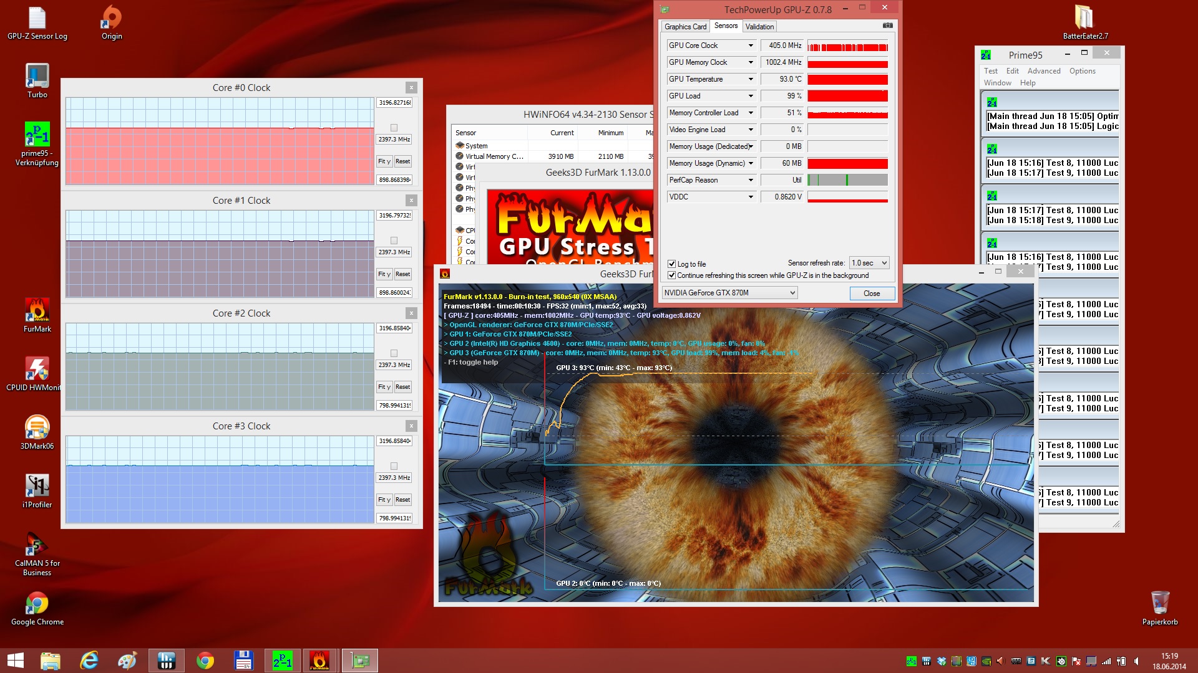Toggle the Core #0 Clock checkbox
This screenshot has width=1198, height=673.
(x=394, y=128)
